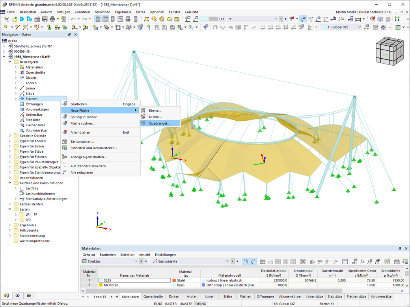Viewport: 410px width, 307px height.
Task: Expand the Ergebnisse folder
Action: pos(10,225)
